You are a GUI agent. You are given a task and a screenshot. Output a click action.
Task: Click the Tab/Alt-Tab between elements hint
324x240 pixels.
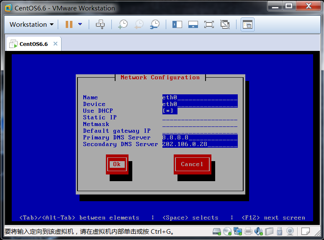tap(79, 218)
